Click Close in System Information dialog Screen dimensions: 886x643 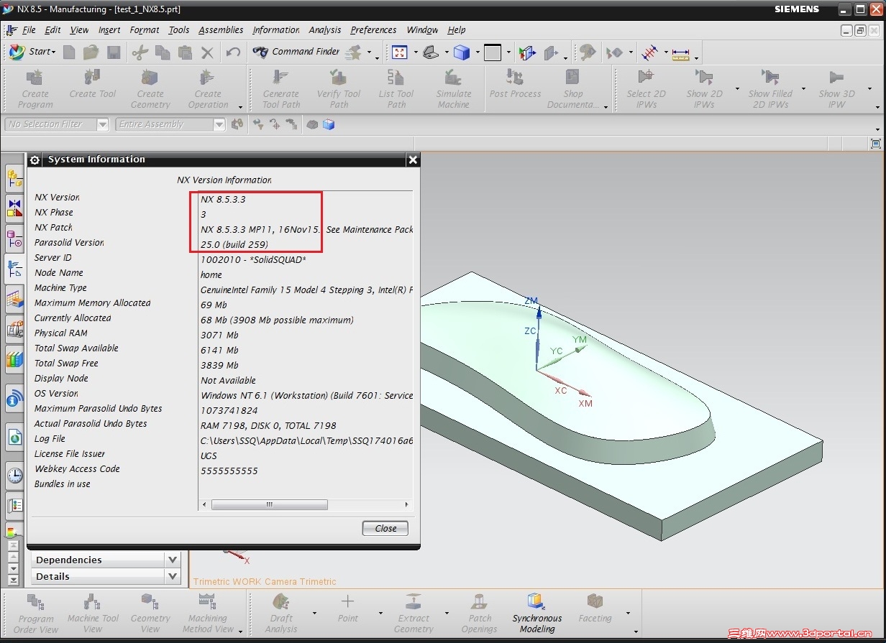coord(385,528)
